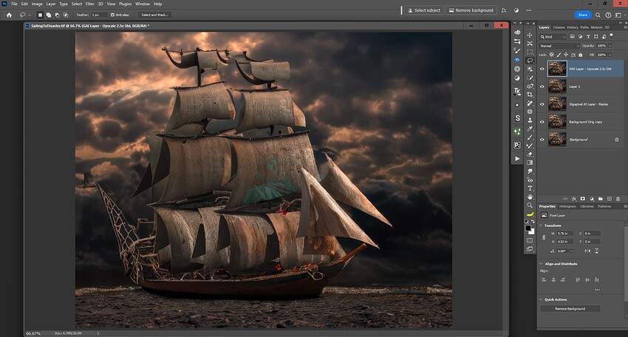Select the Move tool

(530, 35)
